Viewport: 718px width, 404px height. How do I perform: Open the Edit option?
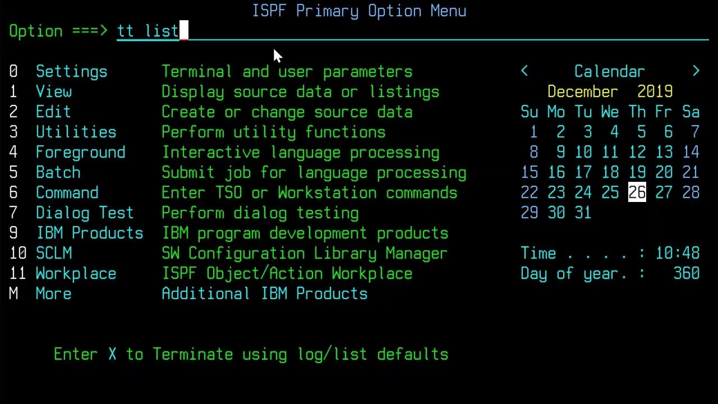click(x=53, y=112)
